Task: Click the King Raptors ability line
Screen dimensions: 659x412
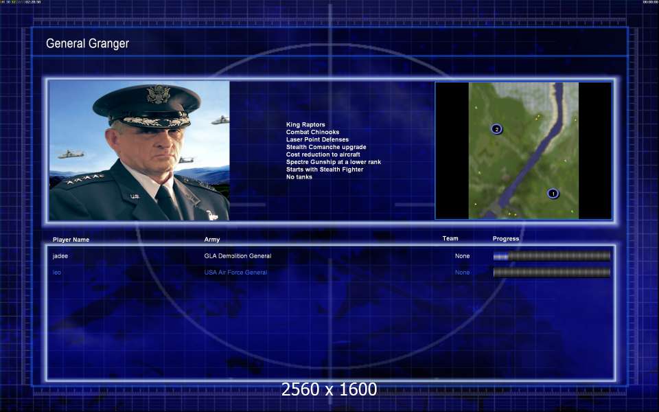Action: point(305,124)
